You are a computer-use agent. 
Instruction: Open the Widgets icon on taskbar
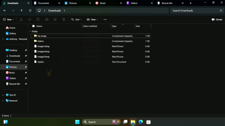pos(6,122)
